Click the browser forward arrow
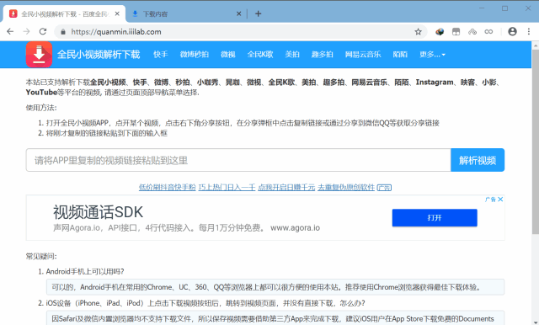The width and height of the screenshot is (539, 325). pos(26,32)
